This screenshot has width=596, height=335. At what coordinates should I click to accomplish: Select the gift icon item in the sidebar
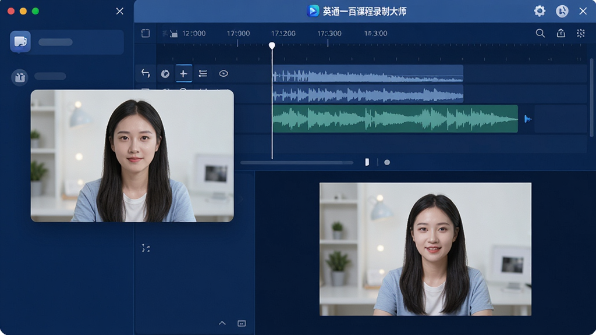click(20, 77)
